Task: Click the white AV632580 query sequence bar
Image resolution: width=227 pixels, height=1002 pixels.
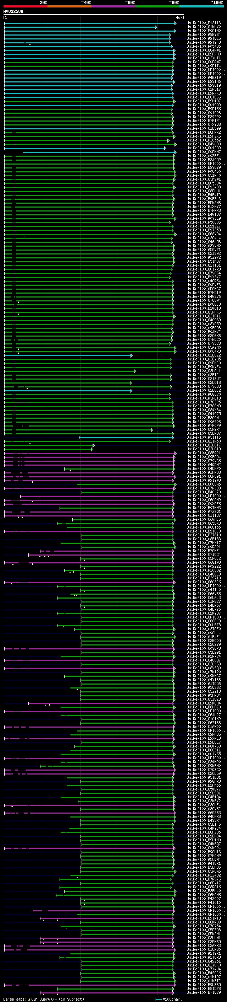Action: (x=94, y=14)
